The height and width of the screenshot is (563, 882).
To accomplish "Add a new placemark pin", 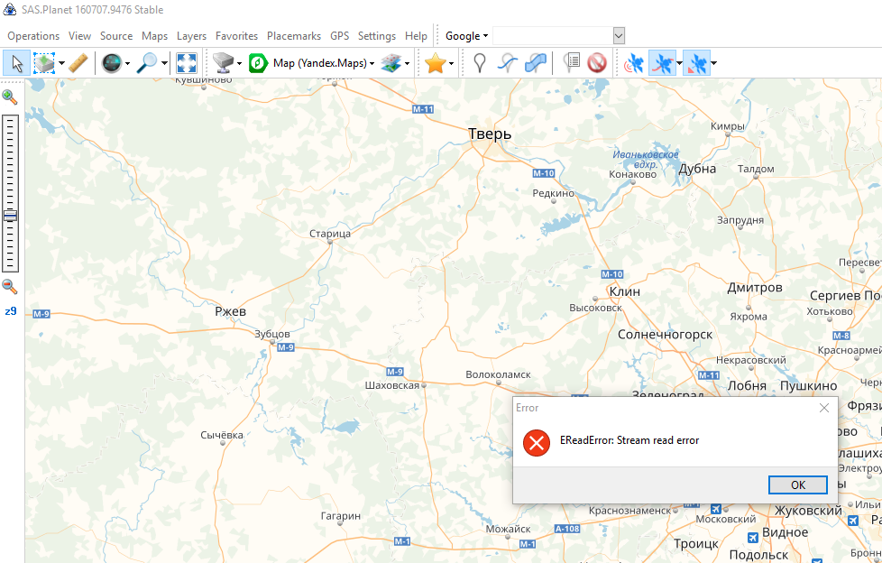I will point(481,63).
